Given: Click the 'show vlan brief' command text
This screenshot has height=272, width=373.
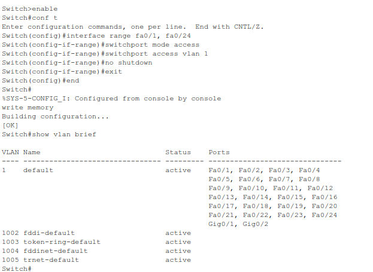Looking at the screenshot, I should tap(64, 135).
